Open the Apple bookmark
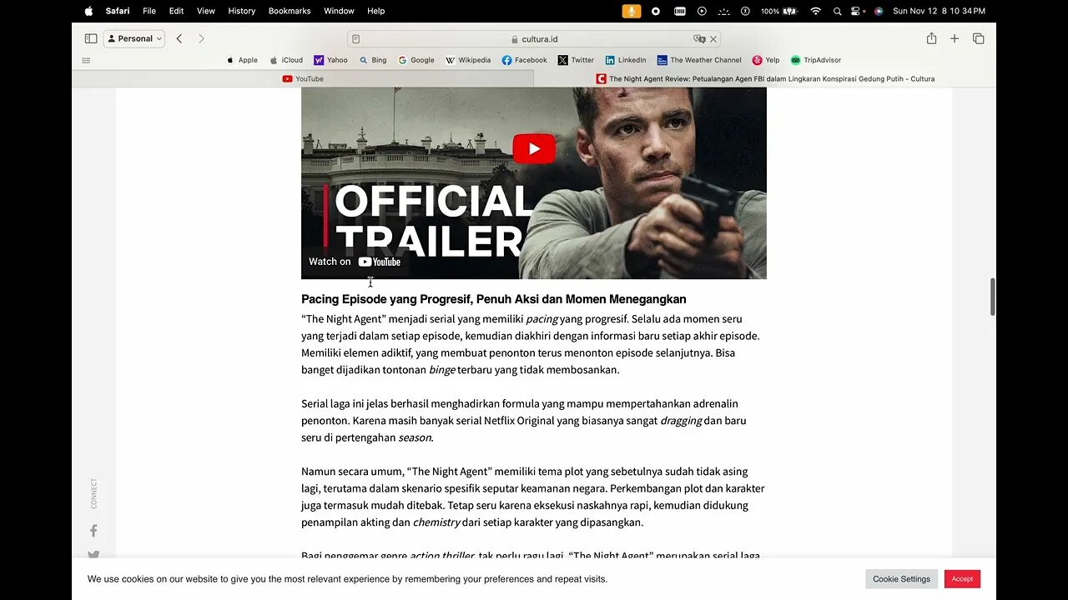 point(242,60)
